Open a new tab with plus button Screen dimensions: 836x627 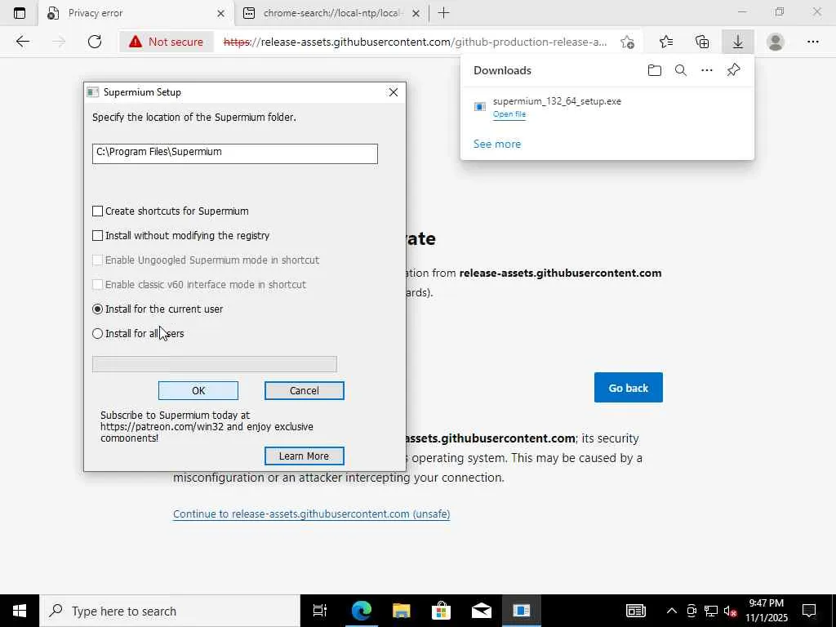click(443, 13)
